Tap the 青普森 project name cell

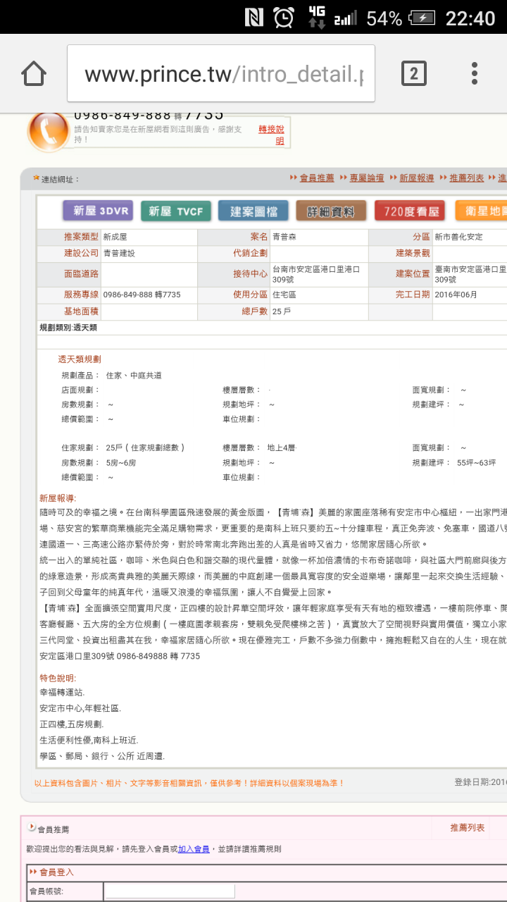(318, 237)
